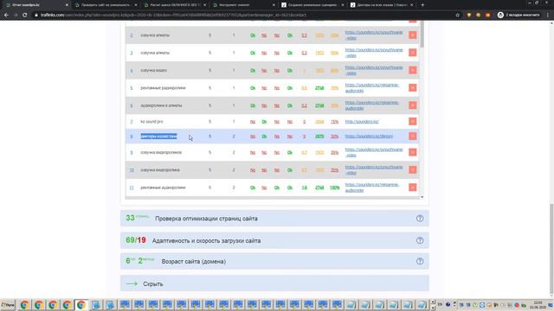This screenshot has height=311, width=554.
Task: Go back with browser back arrow
Action: coord(6,15)
